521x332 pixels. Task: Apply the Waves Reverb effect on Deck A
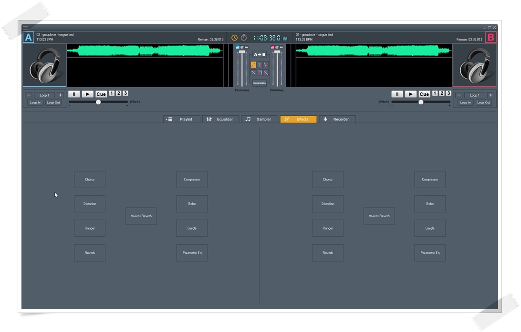141,216
